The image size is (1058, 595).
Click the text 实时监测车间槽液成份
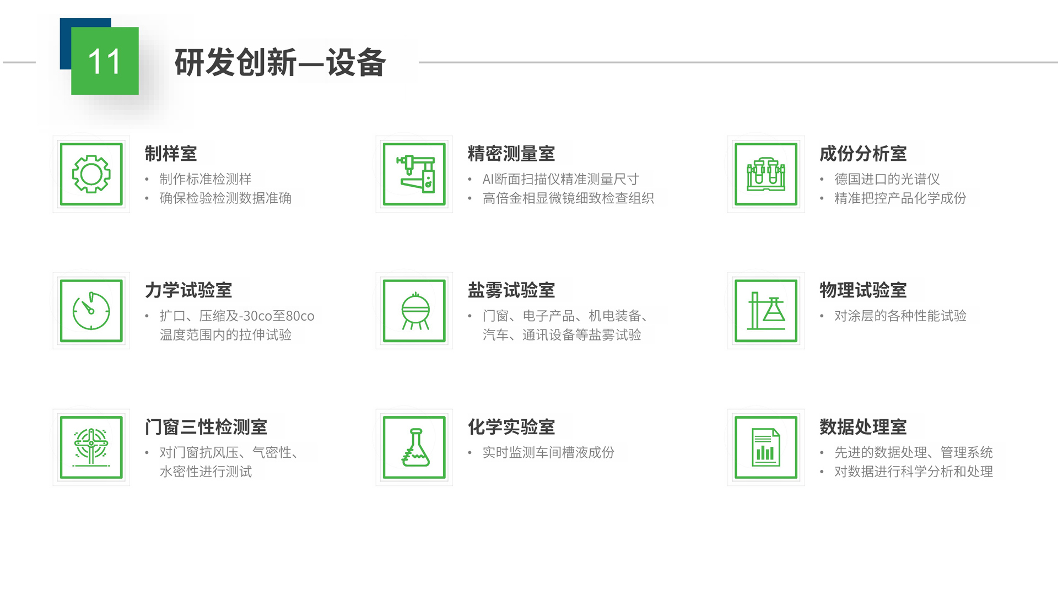tap(548, 452)
